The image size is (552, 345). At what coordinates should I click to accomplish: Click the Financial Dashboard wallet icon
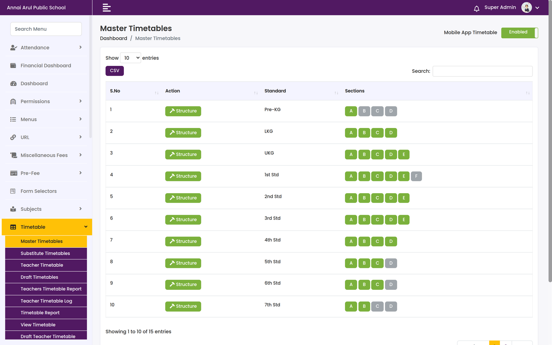pyautogui.click(x=13, y=66)
